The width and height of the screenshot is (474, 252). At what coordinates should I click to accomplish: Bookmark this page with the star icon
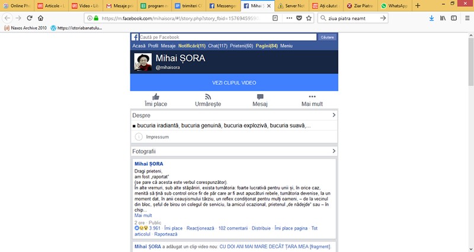(x=309, y=18)
